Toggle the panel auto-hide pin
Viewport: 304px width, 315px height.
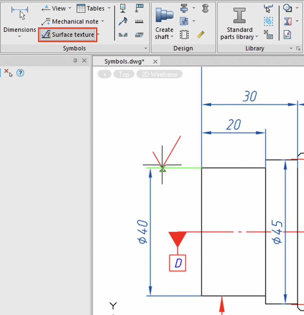coord(75,61)
